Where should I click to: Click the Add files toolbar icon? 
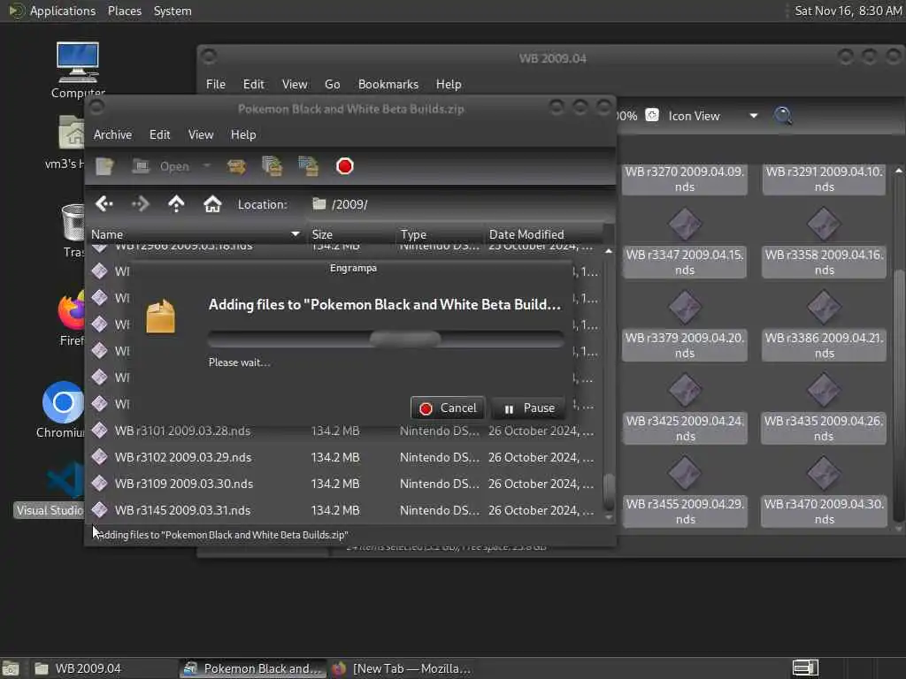click(x=273, y=166)
